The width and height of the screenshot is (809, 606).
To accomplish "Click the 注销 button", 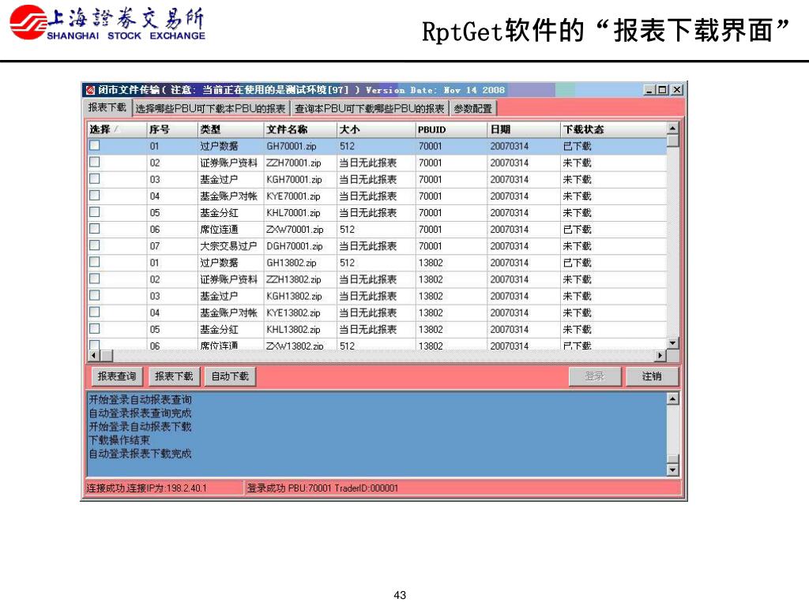I will [652, 376].
